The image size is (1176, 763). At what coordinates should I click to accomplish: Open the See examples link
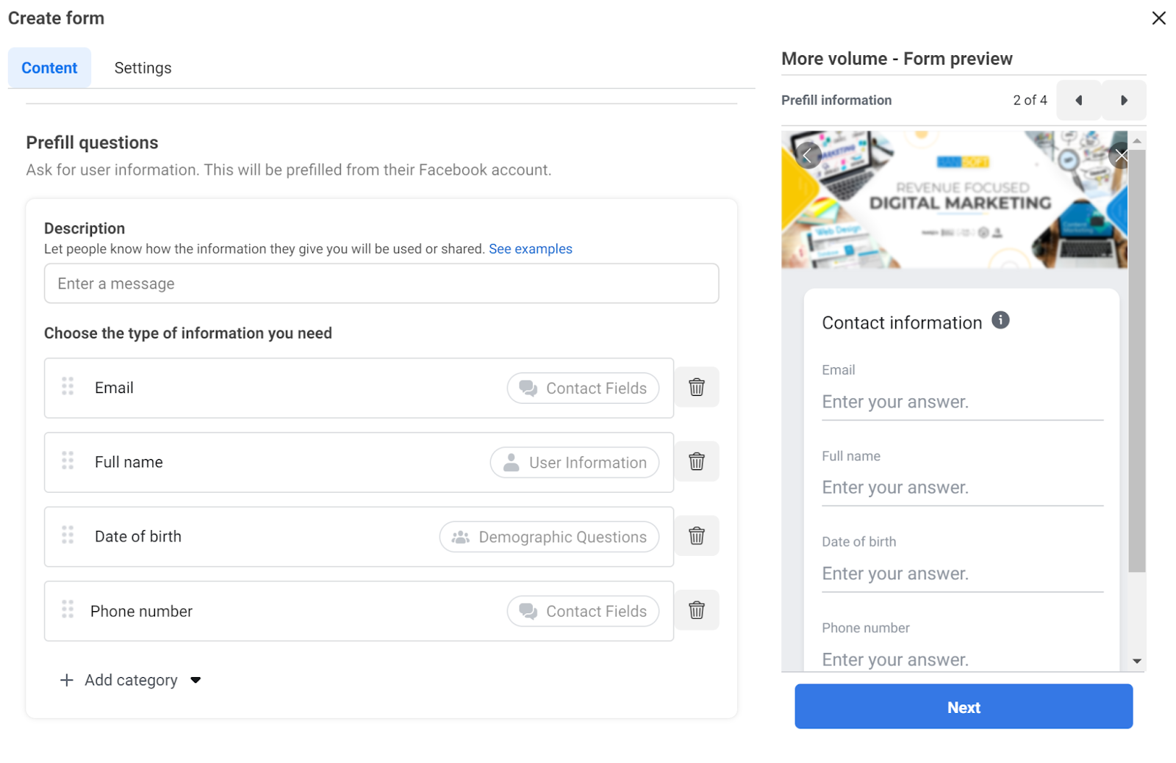[530, 249]
